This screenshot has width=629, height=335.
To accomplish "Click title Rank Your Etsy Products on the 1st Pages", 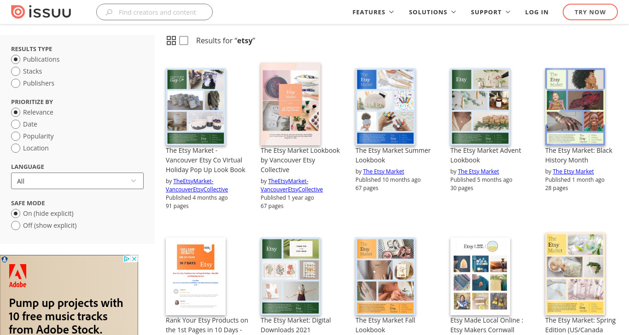I will 207,325.
